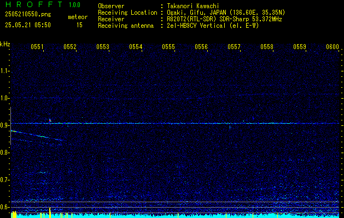Image resolution: width=344 pixels, height=218 pixels.
Task: Click the Observer name Takanori Kawachi
Action: 193,6
